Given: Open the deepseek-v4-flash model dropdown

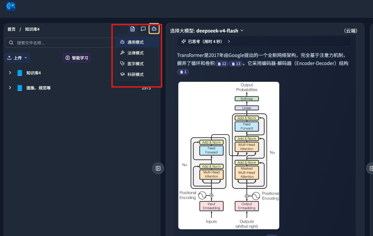Looking at the screenshot, I should point(219,31).
